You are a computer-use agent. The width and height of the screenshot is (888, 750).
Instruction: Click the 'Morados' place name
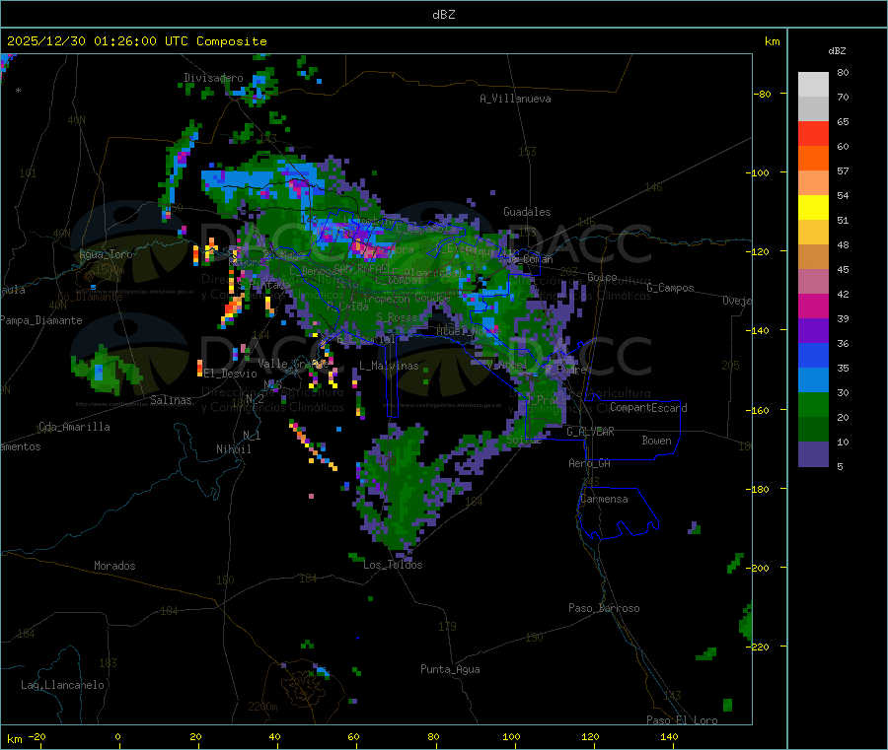tap(114, 566)
